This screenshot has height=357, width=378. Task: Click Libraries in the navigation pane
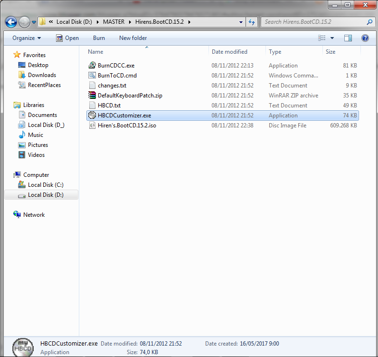tap(34, 105)
